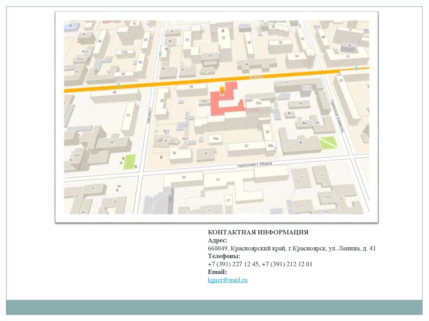The image size is (429, 321).
Task: Click the orange location pin on building 41
Action: [222, 90]
